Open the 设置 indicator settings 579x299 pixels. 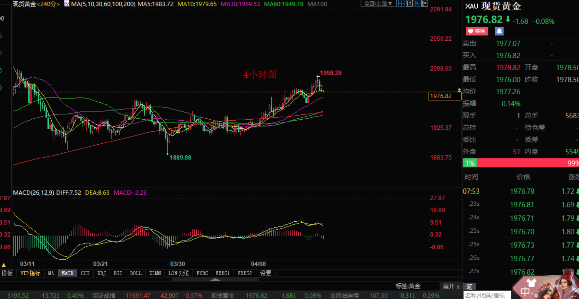click(x=266, y=273)
